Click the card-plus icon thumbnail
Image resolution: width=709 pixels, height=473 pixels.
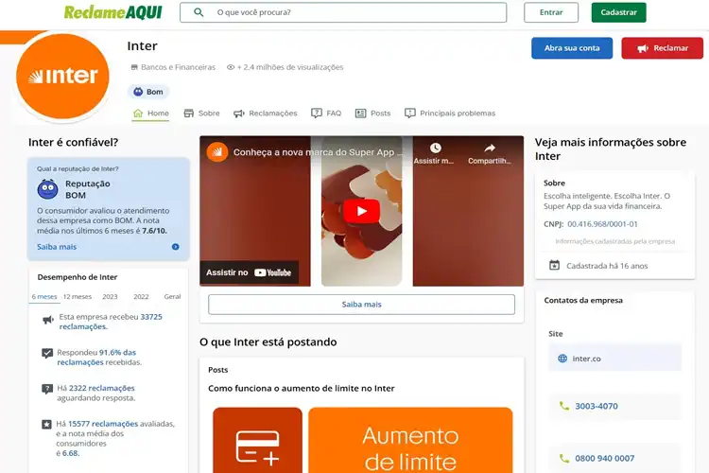[x=257, y=440]
